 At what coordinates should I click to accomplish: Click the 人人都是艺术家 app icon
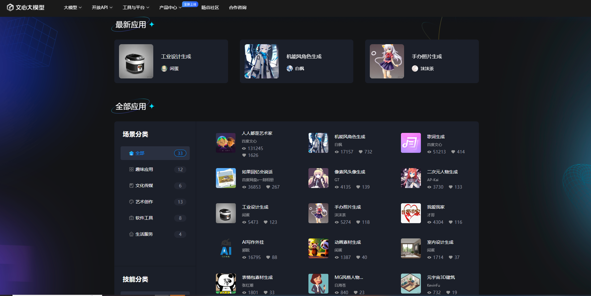(x=226, y=143)
